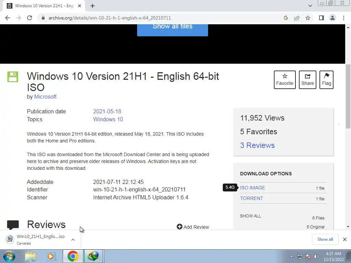Share this page via address bar icon

[x=297, y=18]
